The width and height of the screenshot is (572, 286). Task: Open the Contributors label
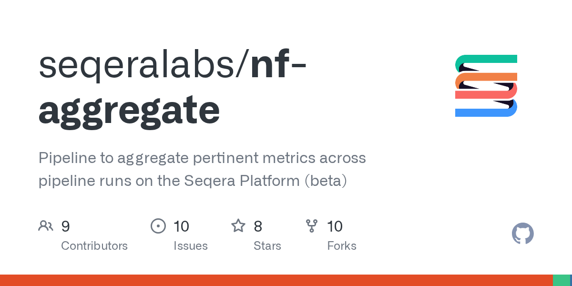pyautogui.click(x=94, y=246)
